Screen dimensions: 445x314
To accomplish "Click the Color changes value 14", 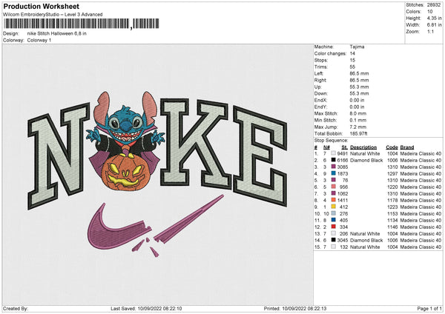I will pyautogui.click(x=352, y=53).
